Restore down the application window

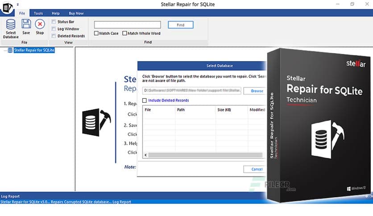pyautogui.click(x=352, y=4)
